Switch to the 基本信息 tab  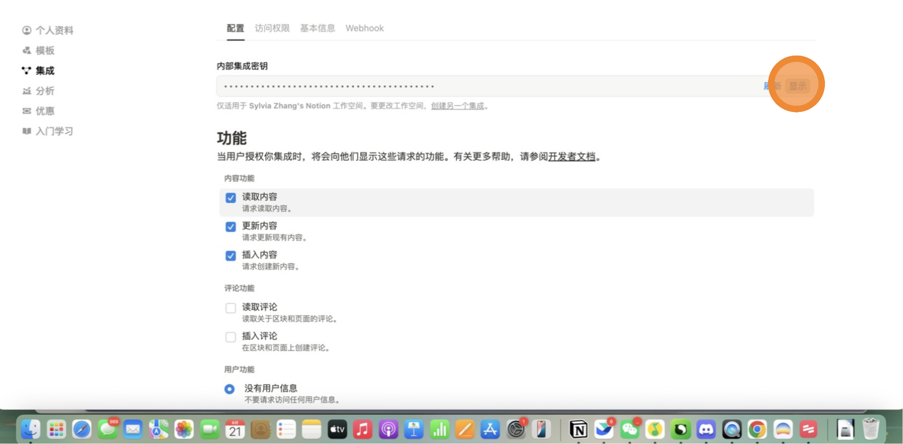(x=317, y=28)
